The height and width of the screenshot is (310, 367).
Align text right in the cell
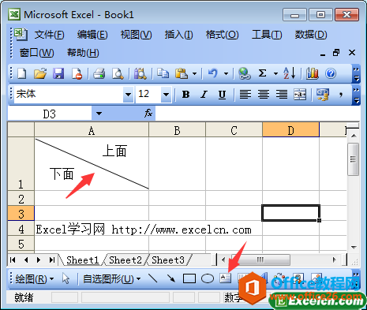coord(282,94)
